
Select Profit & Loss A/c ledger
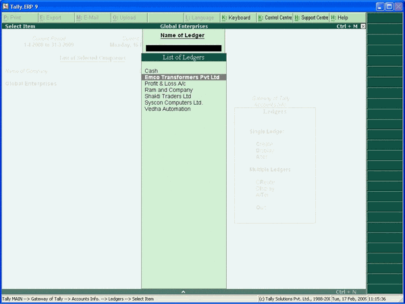[184, 84]
